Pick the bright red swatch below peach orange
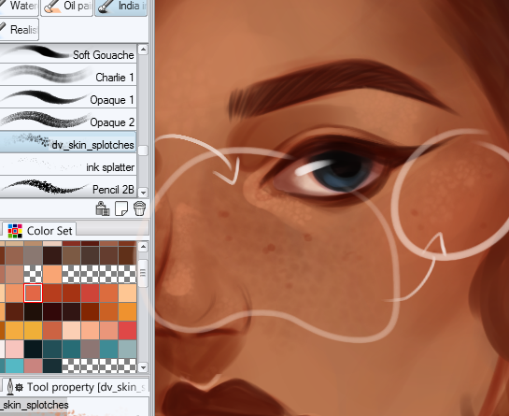Image resolution: width=509 pixels, height=416 pixels. click(127, 330)
